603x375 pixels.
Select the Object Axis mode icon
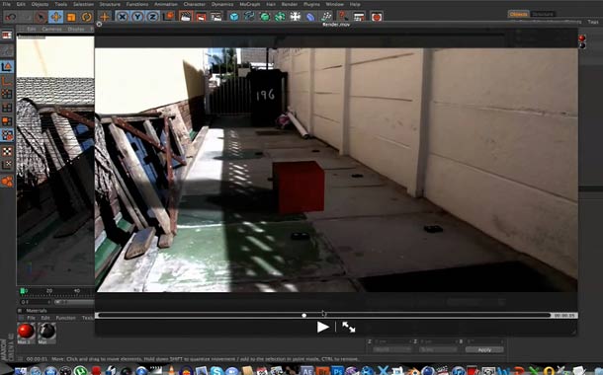(x=7, y=81)
